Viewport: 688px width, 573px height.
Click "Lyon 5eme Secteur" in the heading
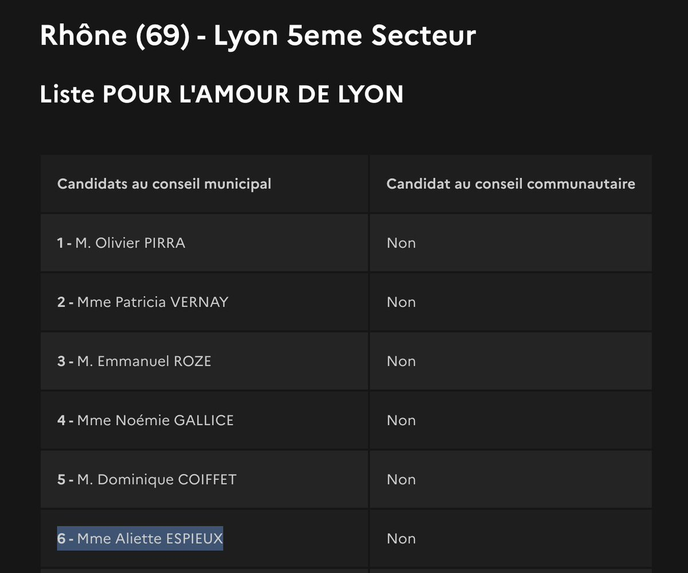pyautogui.click(x=345, y=36)
